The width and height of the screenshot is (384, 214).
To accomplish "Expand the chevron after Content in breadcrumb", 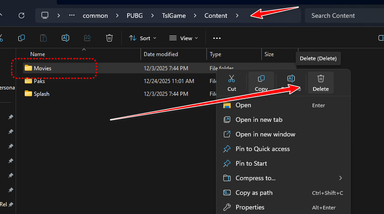I will (237, 16).
